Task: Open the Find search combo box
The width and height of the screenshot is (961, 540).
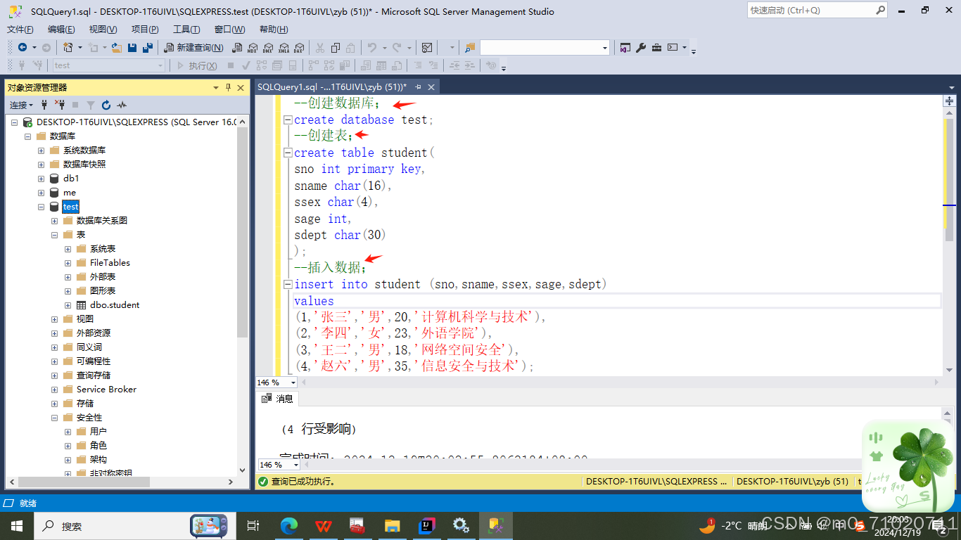Action: (545, 48)
